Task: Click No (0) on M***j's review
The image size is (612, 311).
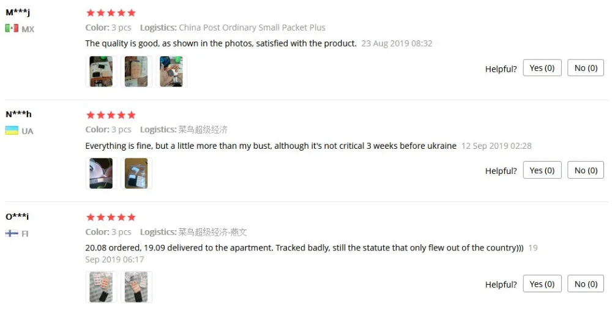Action: click(586, 68)
